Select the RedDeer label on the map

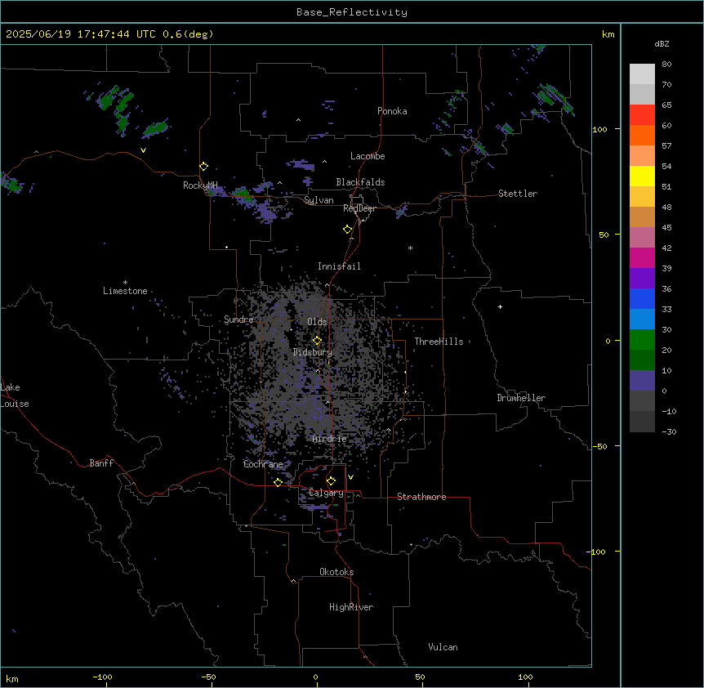[x=359, y=208]
